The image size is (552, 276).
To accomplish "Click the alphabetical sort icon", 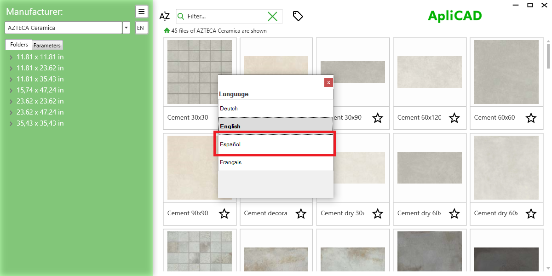I will coord(164,16).
